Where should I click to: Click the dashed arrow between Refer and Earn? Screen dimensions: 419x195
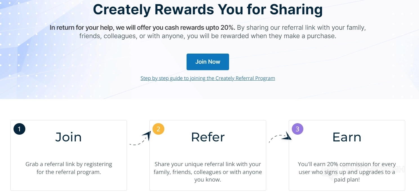pos(279,137)
